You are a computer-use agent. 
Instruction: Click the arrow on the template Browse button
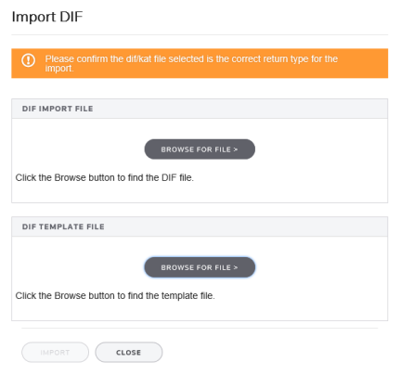point(236,267)
